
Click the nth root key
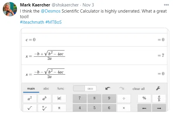[x=45, y=108]
